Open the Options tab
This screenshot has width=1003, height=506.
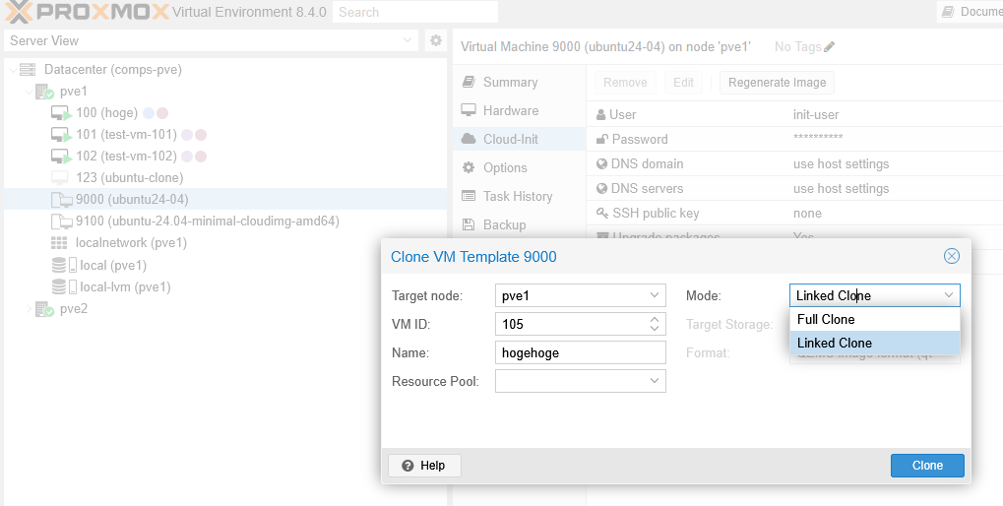pos(520,167)
